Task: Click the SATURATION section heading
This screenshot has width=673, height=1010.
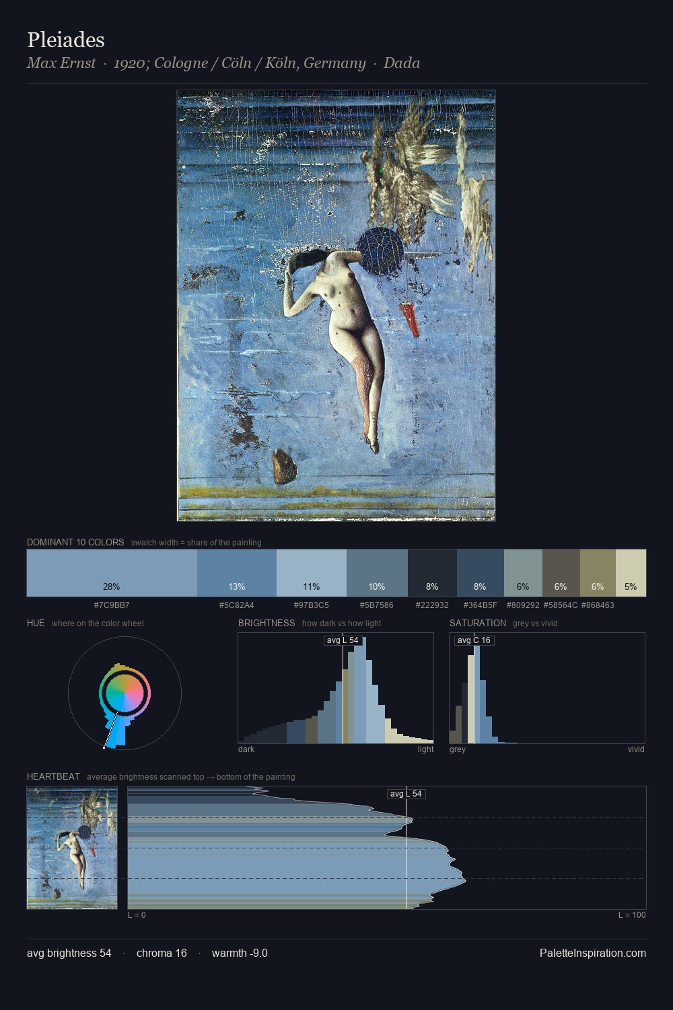Action: pyautogui.click(x=478, y=623)
